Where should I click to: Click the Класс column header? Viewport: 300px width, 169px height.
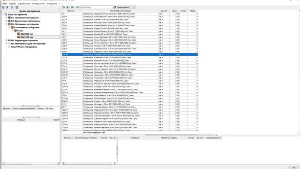tap(183, 11)
